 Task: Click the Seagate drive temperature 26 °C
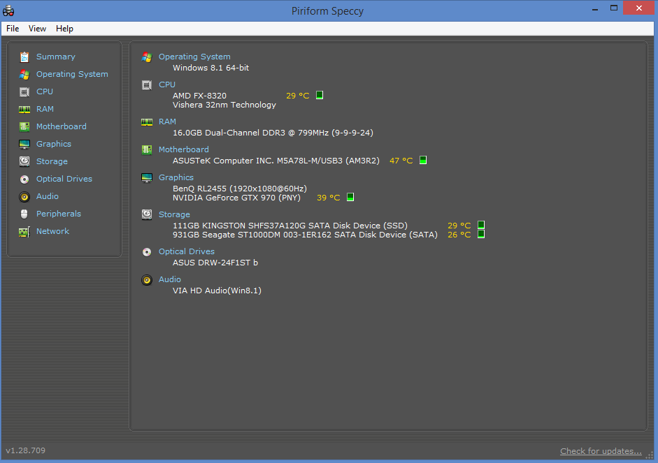pyautogui.click(x=459, y=235)
